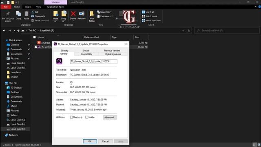This screenshot has width=261, height=147.
Task: Click the Advanced... button
Action: tap(110, 118)
